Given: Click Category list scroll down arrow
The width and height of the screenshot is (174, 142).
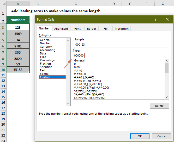Looking at the screenshot, I should point(68,103).
